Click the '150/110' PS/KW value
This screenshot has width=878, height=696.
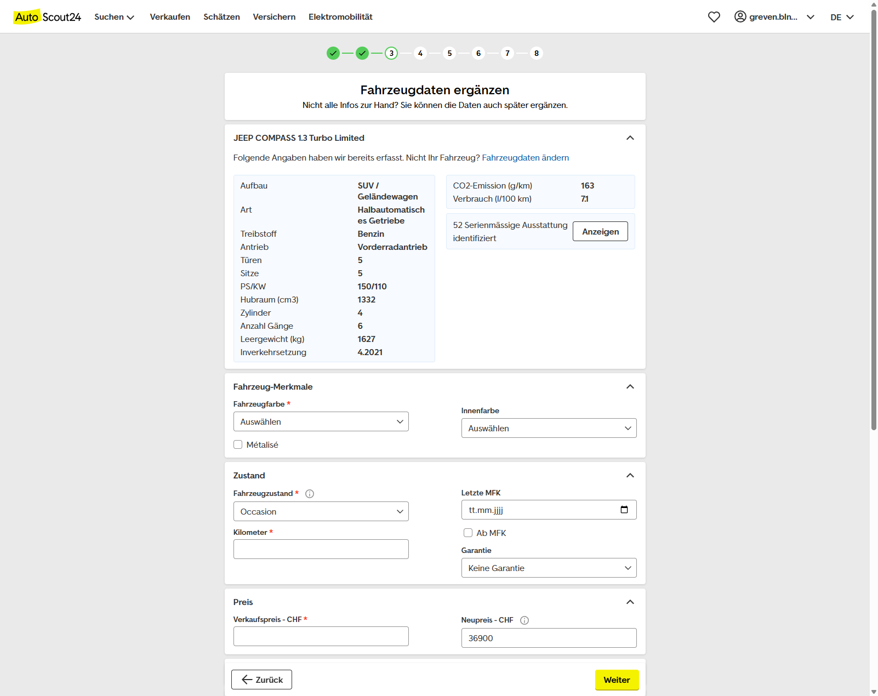(x=372, y=287)
